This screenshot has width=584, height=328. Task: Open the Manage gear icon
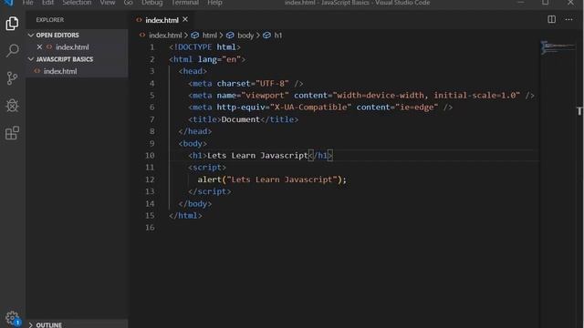(12, 318)
